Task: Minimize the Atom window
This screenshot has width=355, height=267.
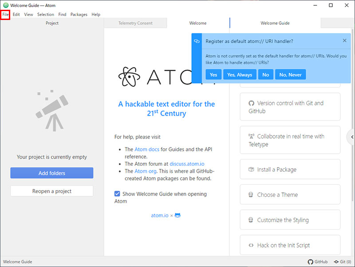Action: (x=315, y=5)
